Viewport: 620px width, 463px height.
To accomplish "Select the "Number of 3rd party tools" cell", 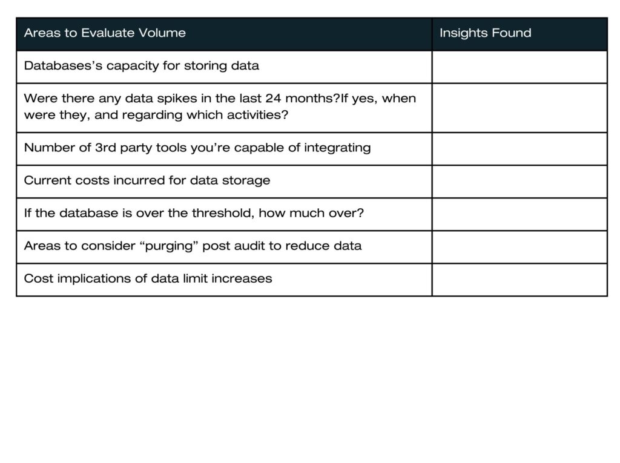I will 197,148.
